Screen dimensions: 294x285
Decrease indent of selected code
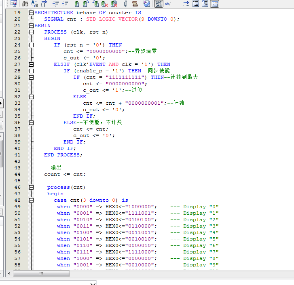click(x=65, y=4)
